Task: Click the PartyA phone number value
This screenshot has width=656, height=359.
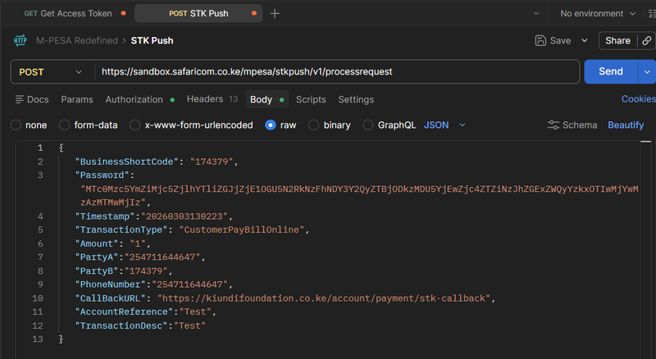Action: (x=162, y=257)
